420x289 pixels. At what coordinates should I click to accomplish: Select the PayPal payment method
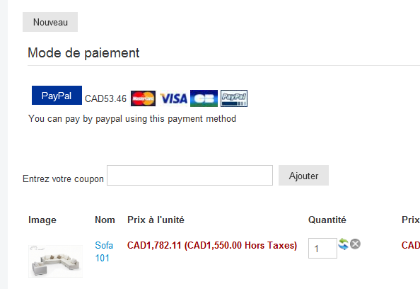pyautogui.click(x=57, y=95)
